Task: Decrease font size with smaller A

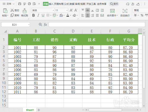Action: pyautogui.click(x=76, y=10)
